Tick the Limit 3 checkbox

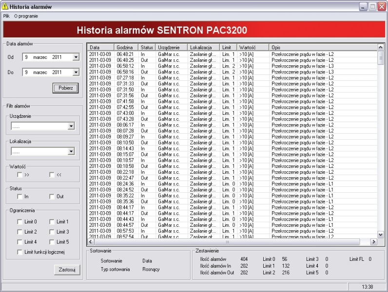click(52, 232)
